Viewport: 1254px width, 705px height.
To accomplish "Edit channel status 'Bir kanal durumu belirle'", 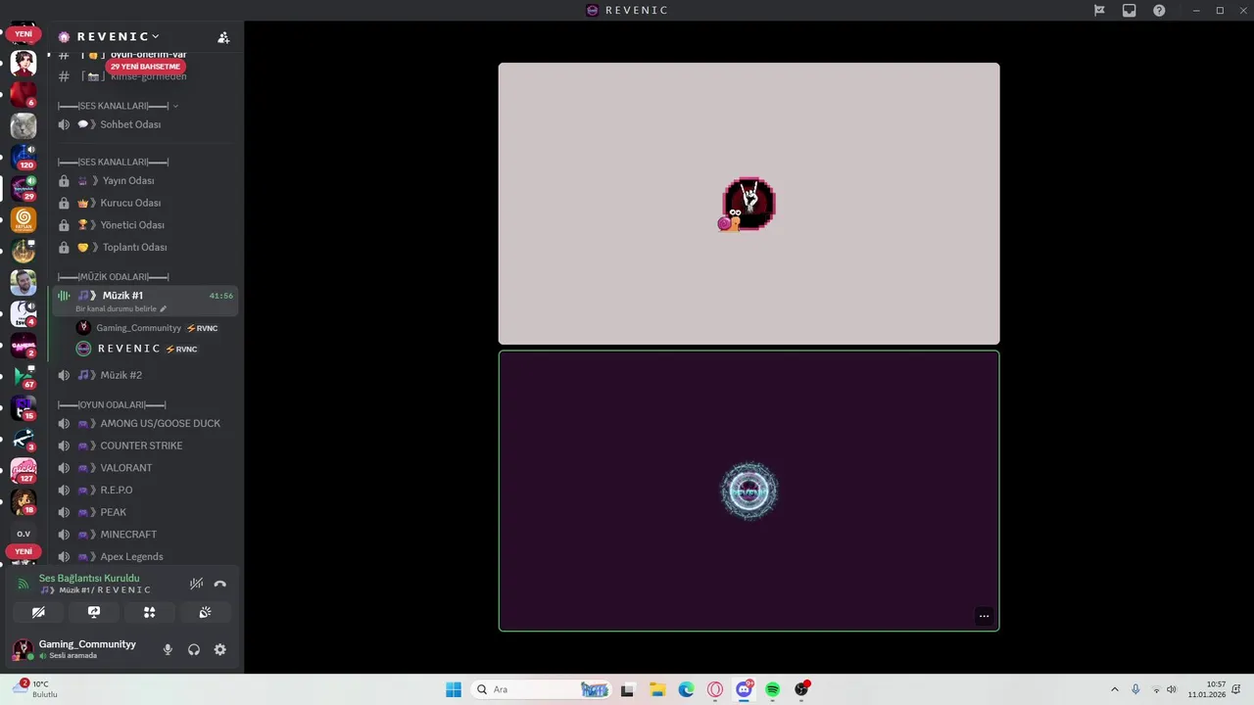I will 121,308.
